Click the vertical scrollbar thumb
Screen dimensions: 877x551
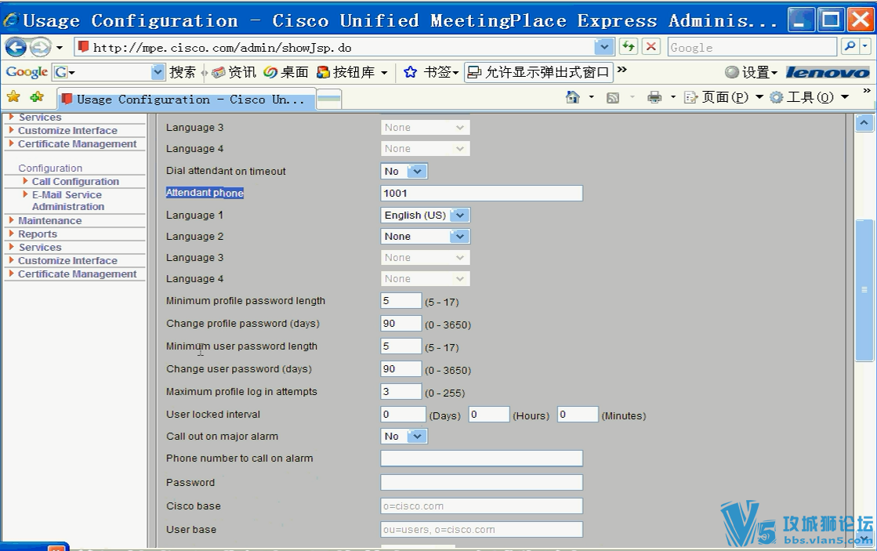[864, 290]
